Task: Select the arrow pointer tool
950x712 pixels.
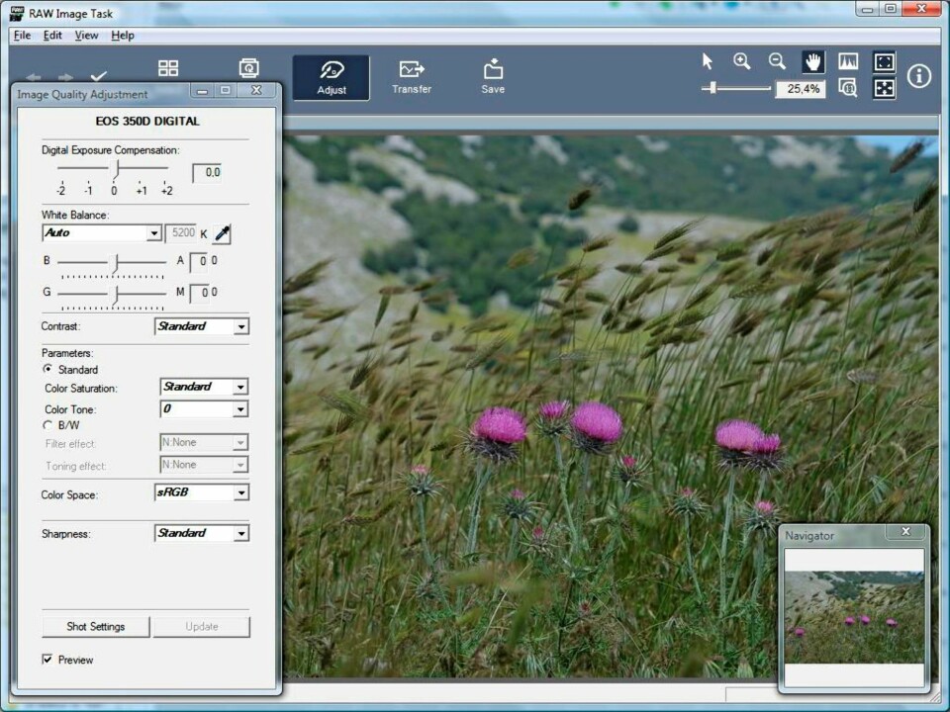Action: [x=707, y=61]
